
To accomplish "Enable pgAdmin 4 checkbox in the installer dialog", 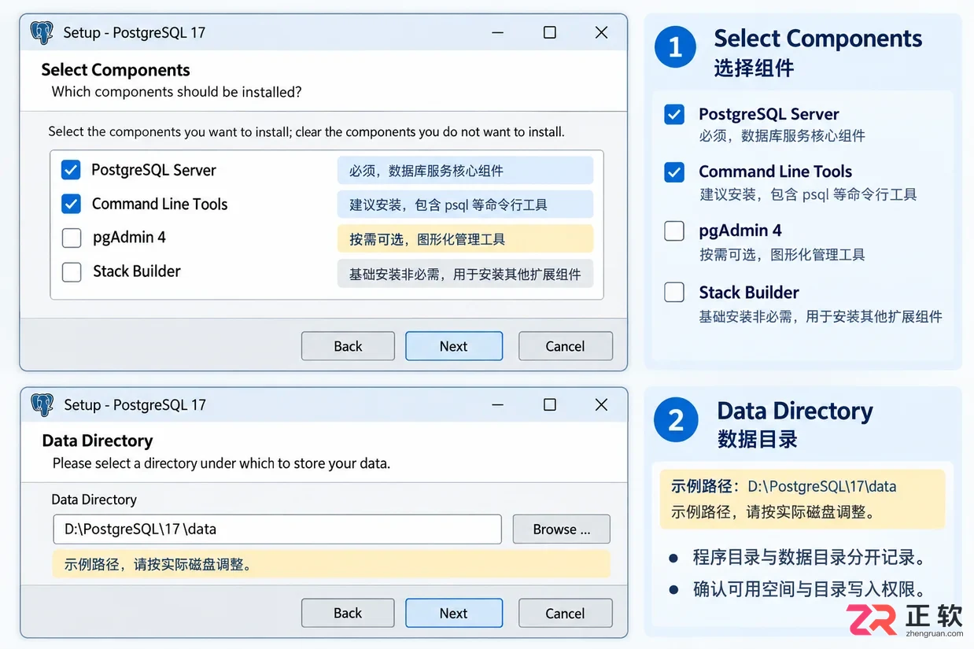I will 71,238.
